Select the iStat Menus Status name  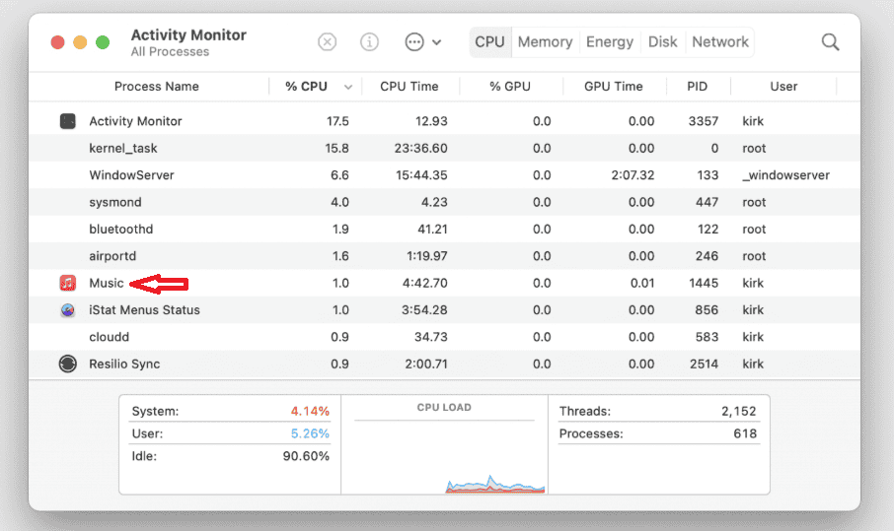pyautogui.click(x=144, y=310)
